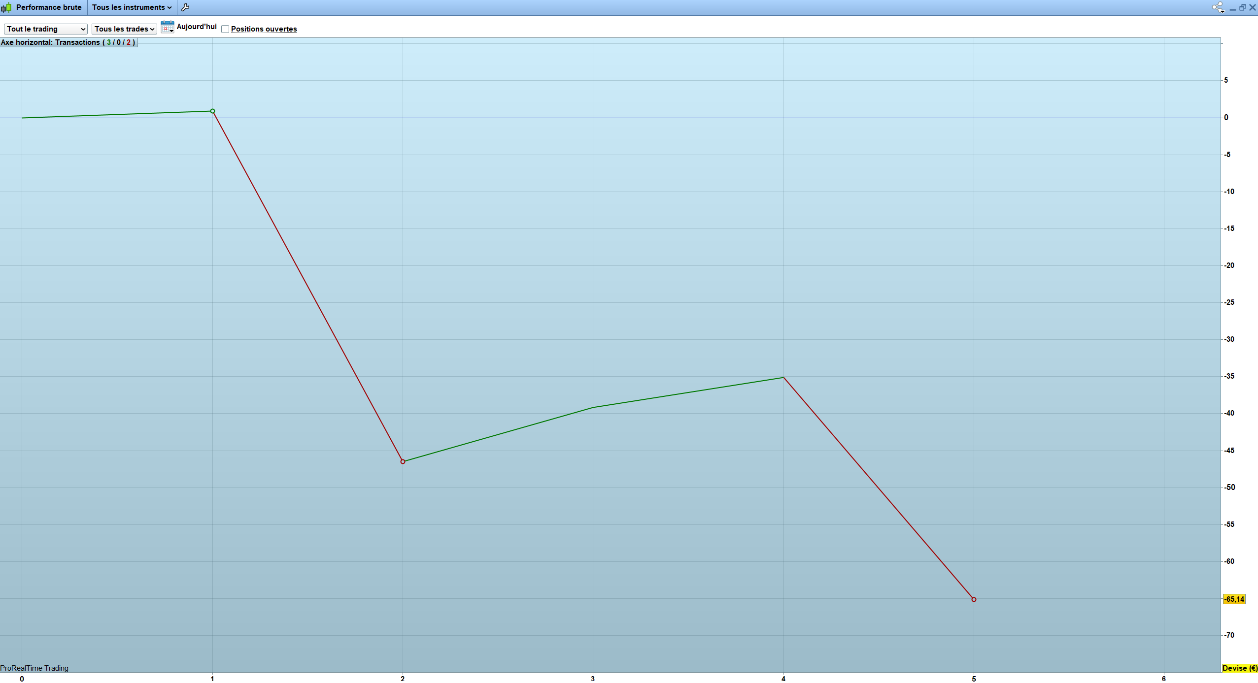This screenshot has height=683, width=1258.
Task: Restore down the Performance brute window
Action: point(1242,7)
